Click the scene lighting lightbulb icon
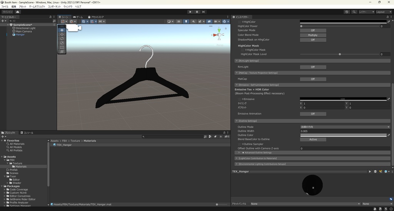This screenshot has width=394, height=211. pyautogui.click(x=186, y=21)
